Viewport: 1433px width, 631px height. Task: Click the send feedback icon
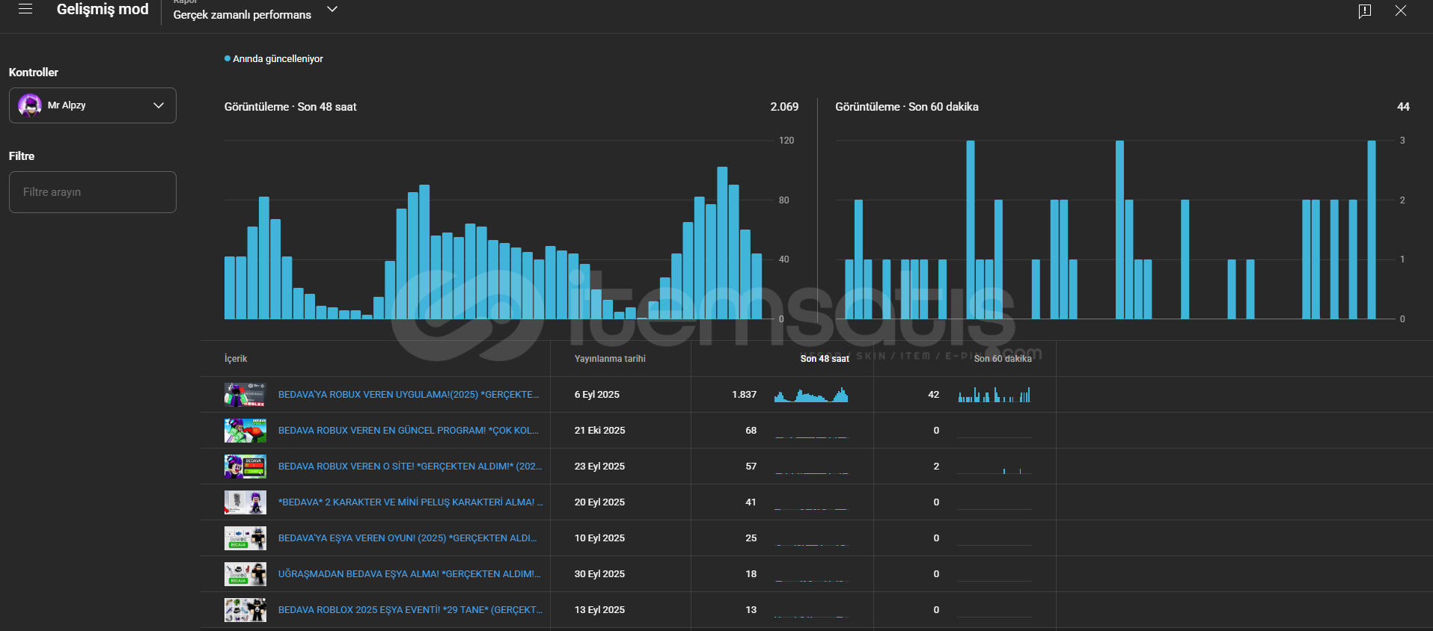(1364, 10)
